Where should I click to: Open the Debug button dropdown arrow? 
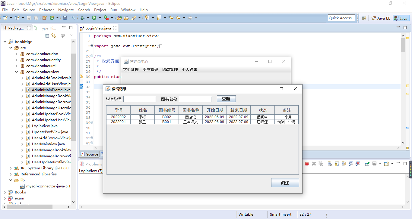tap(88, 18)
